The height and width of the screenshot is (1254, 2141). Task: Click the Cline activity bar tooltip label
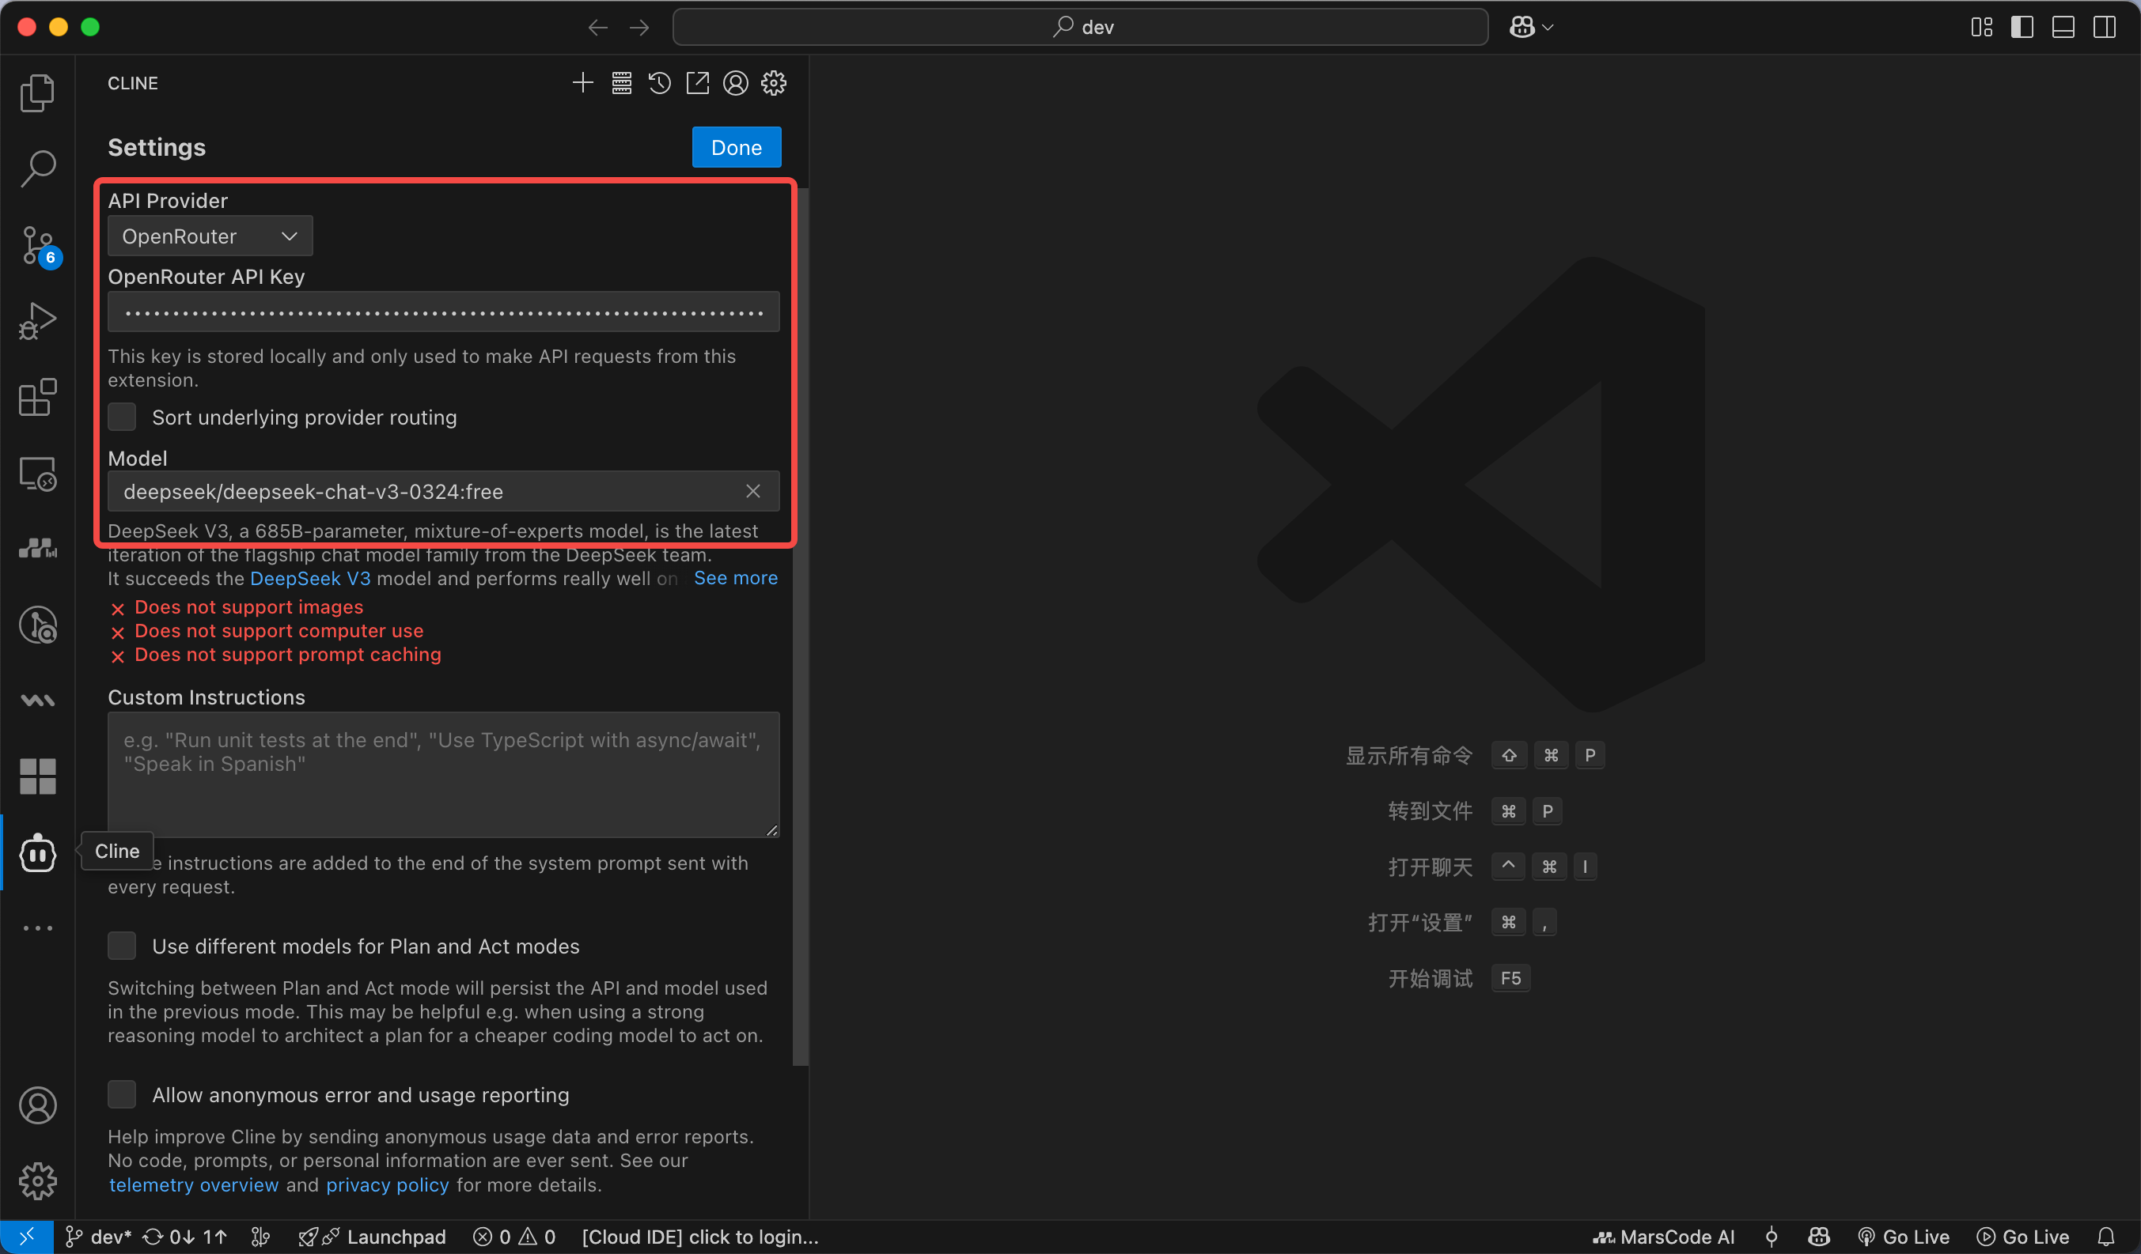pos(117,851)
